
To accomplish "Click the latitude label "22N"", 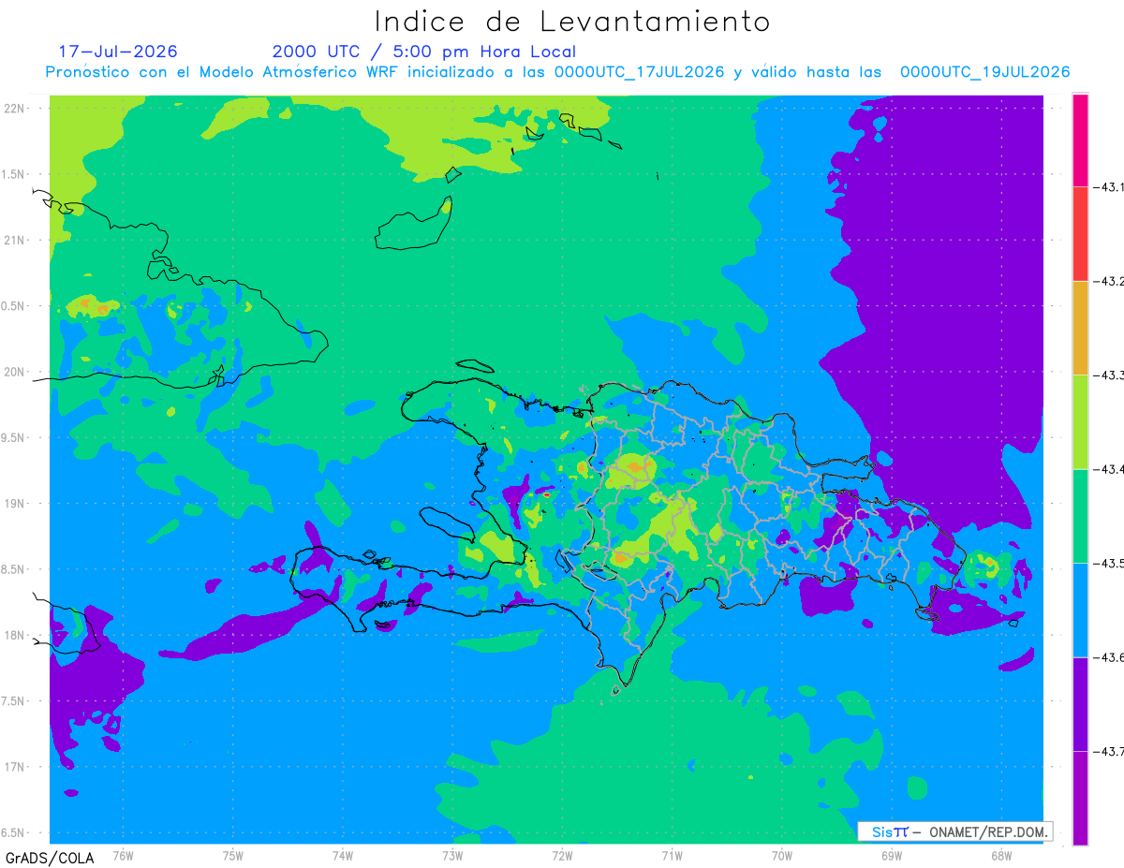I will pos(14,108).
